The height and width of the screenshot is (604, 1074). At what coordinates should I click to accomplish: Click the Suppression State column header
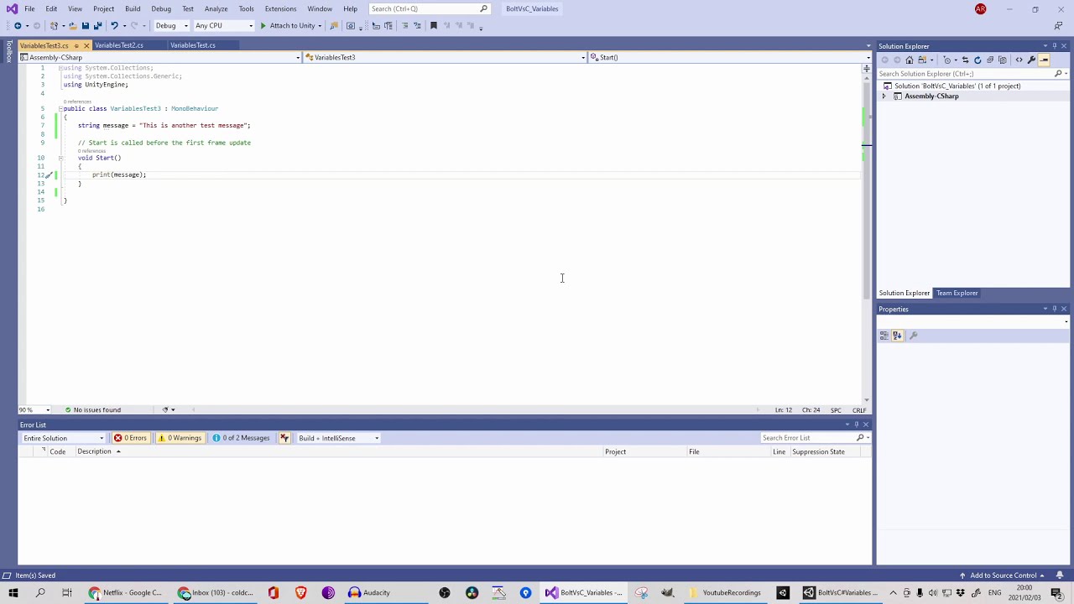point(818,452)
